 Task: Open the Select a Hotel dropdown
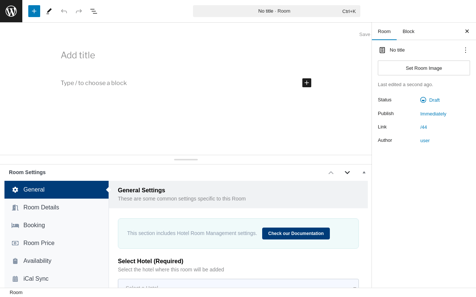[238, 285]
